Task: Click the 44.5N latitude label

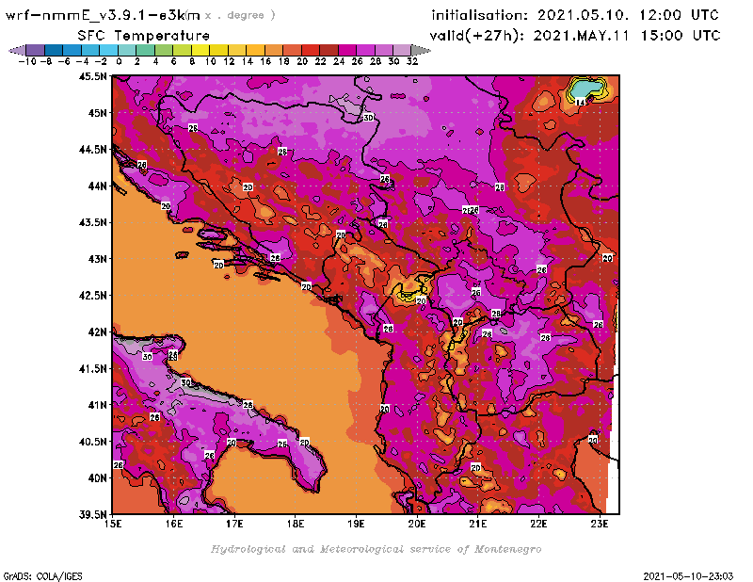Action: [x=93, y=150]
